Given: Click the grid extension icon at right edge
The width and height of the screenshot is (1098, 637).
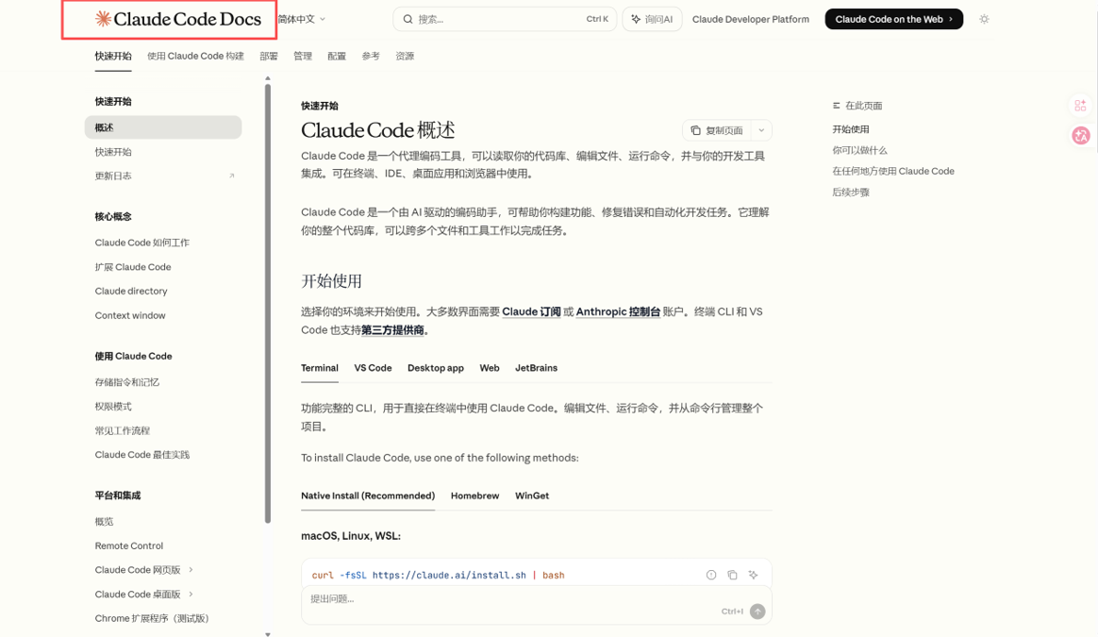Looking at the screenshot, I should [x=1080, y=105].
